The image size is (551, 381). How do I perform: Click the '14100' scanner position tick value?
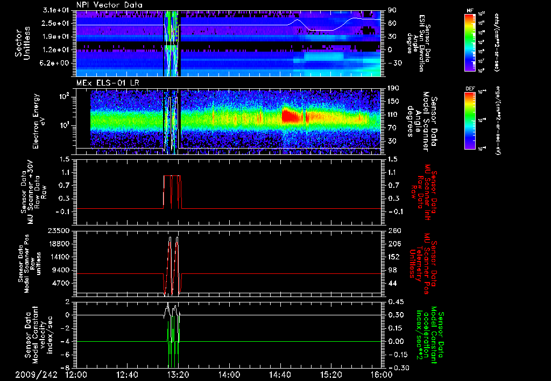tap(59, 257)
